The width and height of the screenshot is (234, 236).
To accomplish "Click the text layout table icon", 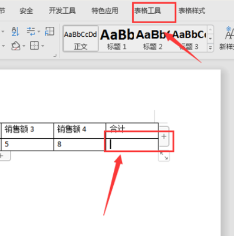I will tap(49, 32).
